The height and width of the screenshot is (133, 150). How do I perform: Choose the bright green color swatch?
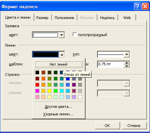(x=56, y=91)
